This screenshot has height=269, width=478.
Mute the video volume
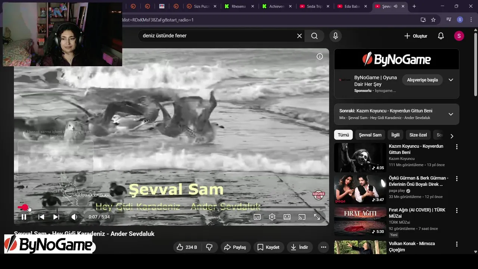(x=74, y=217)
